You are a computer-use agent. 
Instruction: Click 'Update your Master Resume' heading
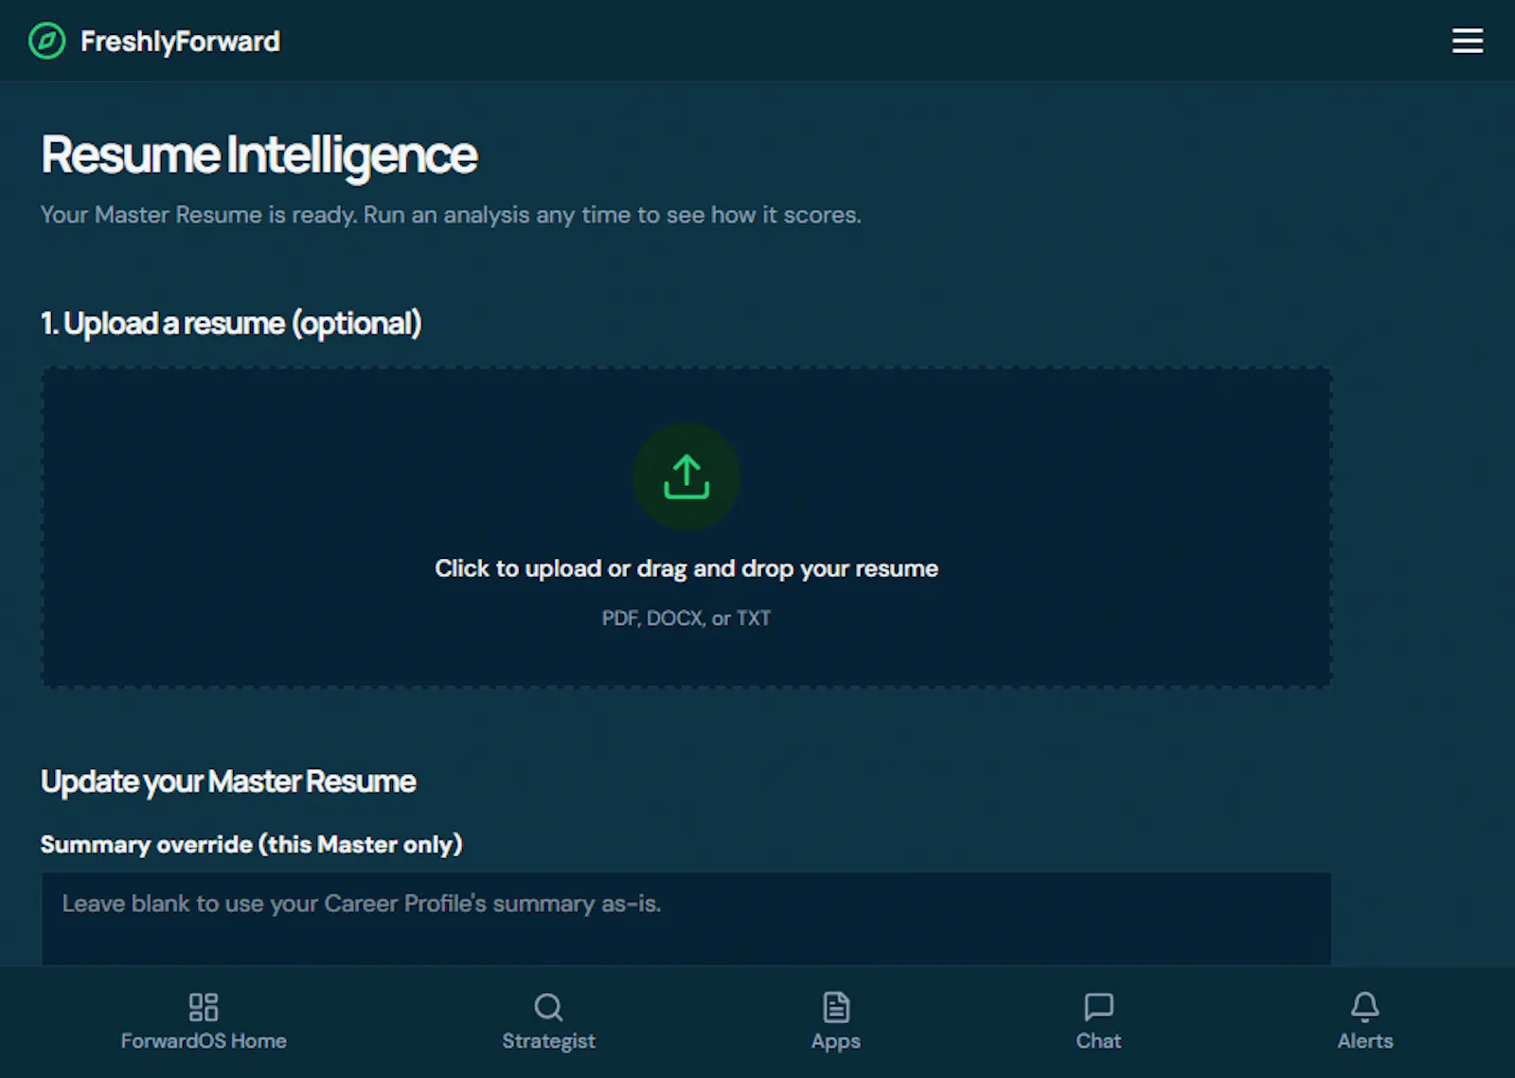228,782
